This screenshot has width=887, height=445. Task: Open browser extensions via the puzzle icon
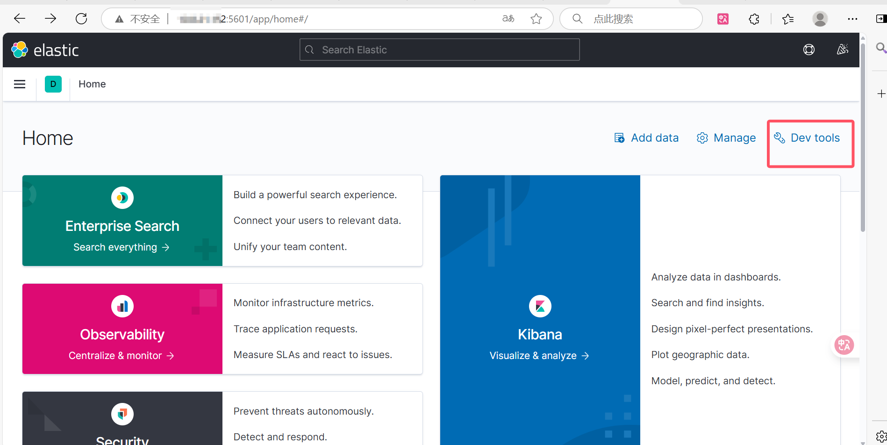tap(753, 19)
